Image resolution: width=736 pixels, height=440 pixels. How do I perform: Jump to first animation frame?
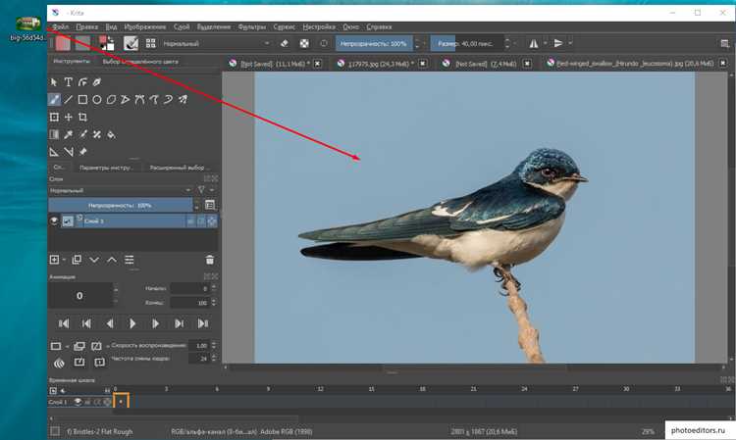point(64,323)
